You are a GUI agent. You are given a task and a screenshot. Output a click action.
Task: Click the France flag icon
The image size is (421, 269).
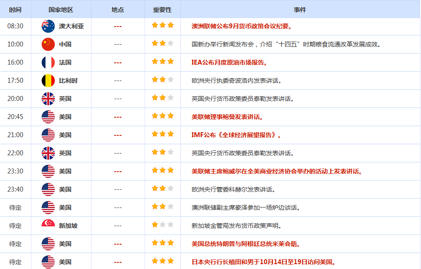48,62
